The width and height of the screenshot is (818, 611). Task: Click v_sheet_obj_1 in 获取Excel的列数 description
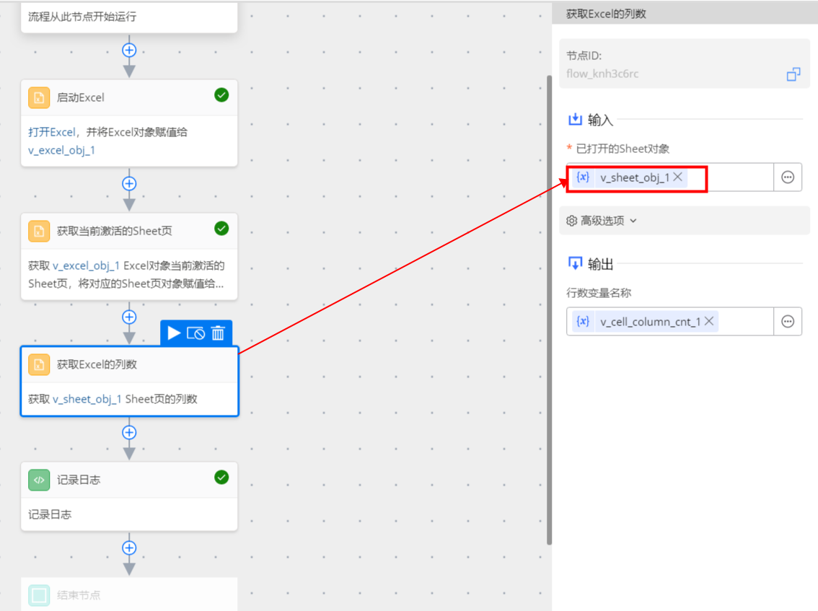(87, 399)
